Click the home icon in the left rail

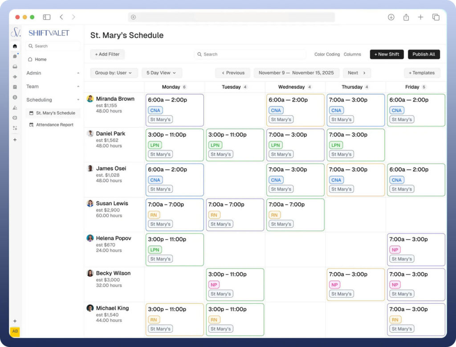click(15, 46)
